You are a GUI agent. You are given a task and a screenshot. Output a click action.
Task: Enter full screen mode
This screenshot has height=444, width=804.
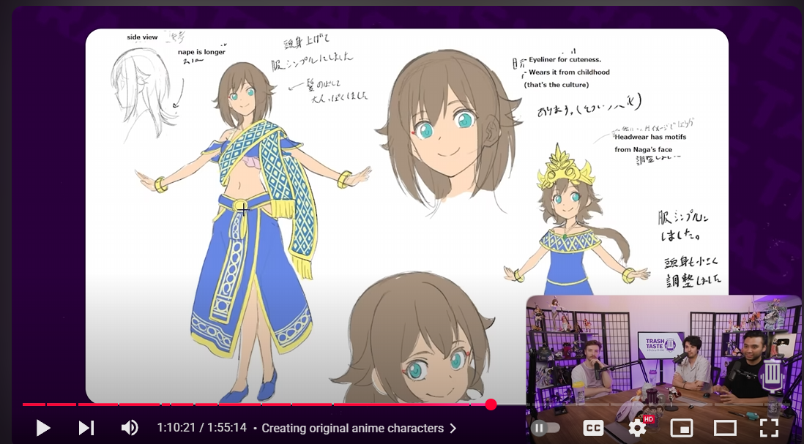pos(769,428)
